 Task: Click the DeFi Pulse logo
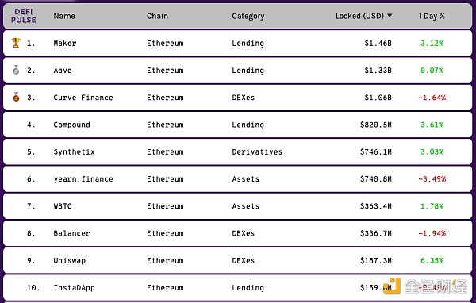23,16
